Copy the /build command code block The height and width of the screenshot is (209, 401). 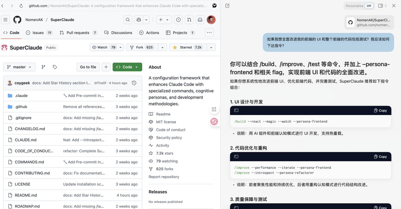click(380, 110)
